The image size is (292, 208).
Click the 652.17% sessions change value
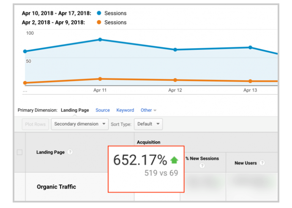click(x=140, y=160)
